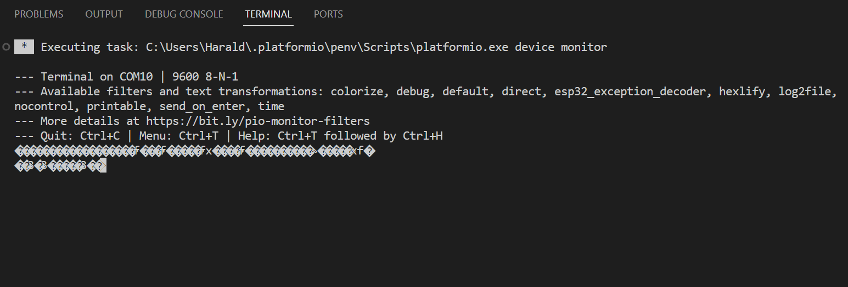Click the hexlify filter name

coord(742,91)
